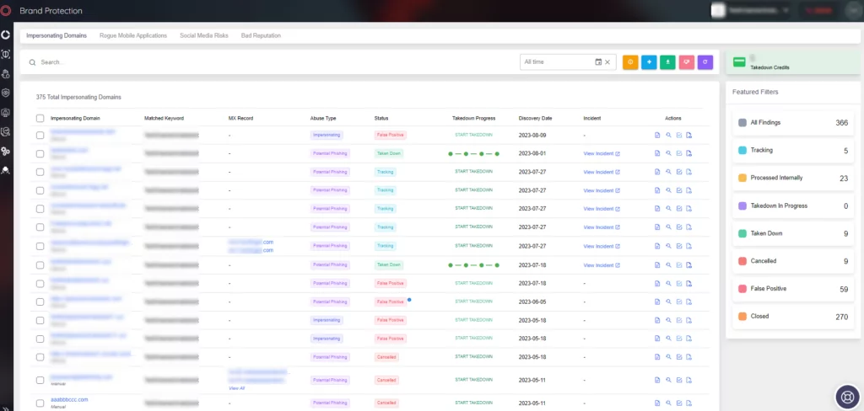The image size is (864, 411).
Task: Open the Social Media Risks tab
Action: tap(204, 35)
